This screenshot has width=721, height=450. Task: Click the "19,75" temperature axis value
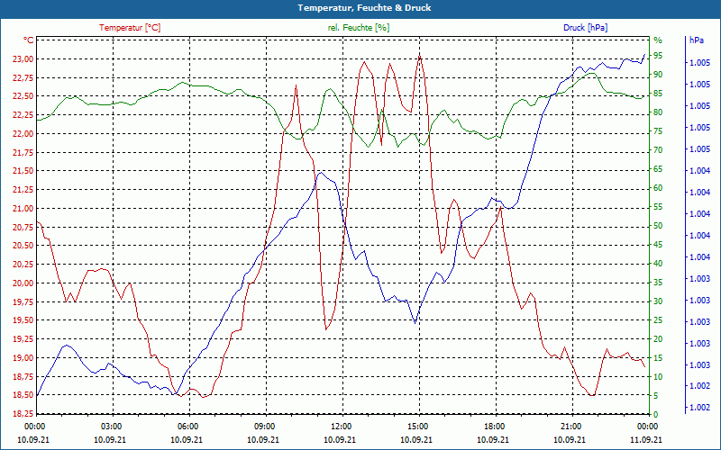click(x=23, y=301)
